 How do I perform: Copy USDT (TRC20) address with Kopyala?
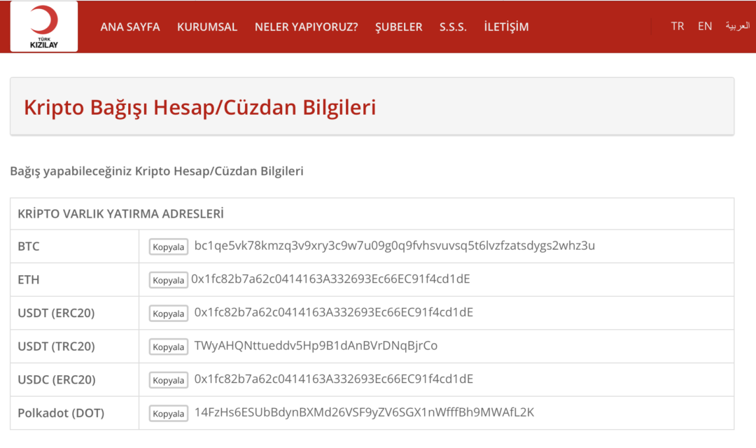point(168,346)
